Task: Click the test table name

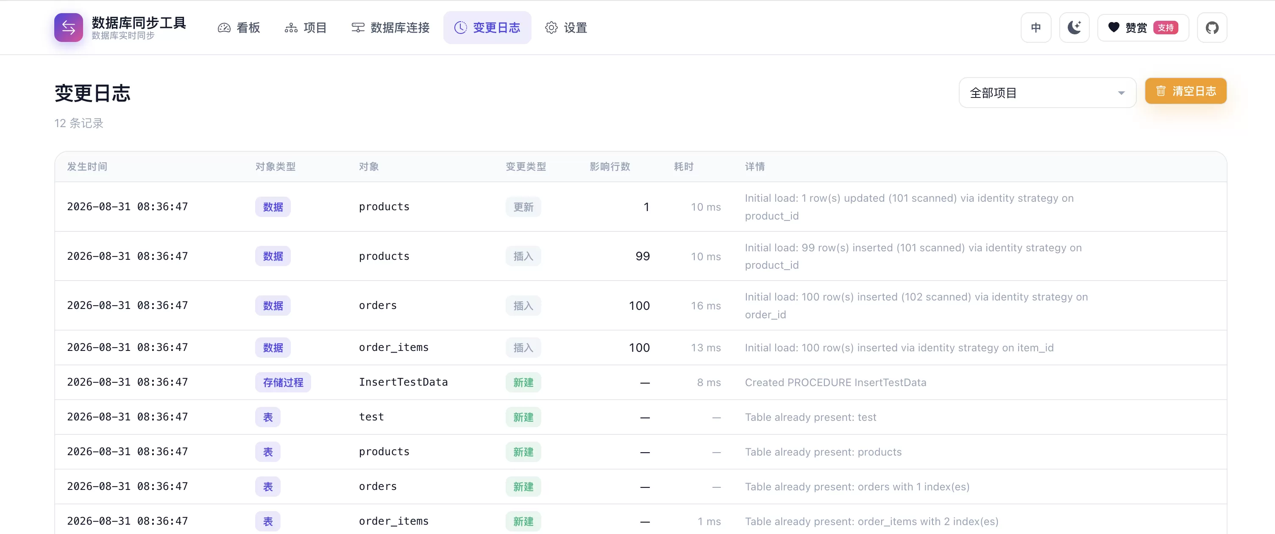Action: (371, 417)
